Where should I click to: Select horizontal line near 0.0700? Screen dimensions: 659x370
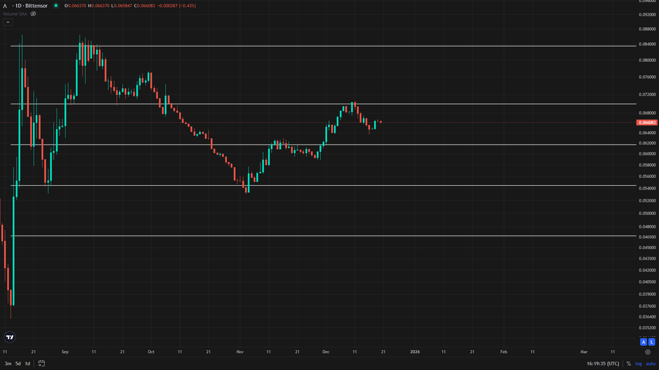coord(323,104)
